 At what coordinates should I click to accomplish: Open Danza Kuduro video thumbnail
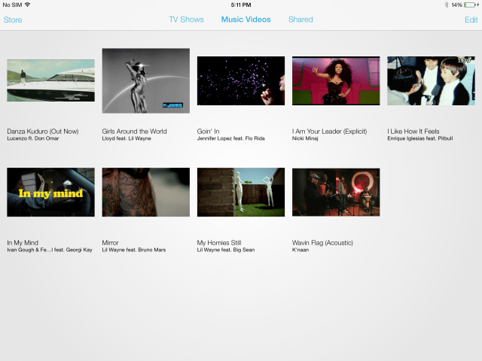[50, 80]
